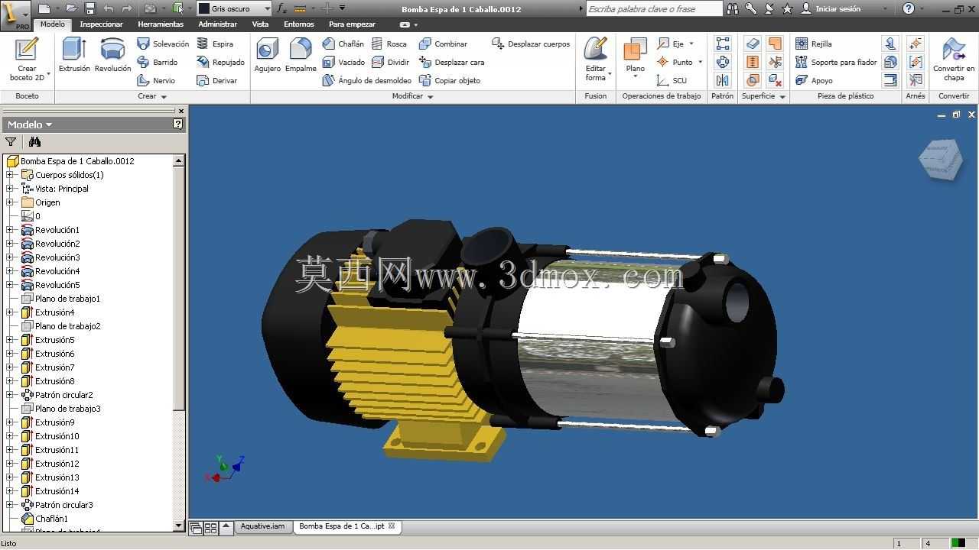The image size is (979, 550).
Task: Click Copiar objeto
Action: (x=450, y=80)
